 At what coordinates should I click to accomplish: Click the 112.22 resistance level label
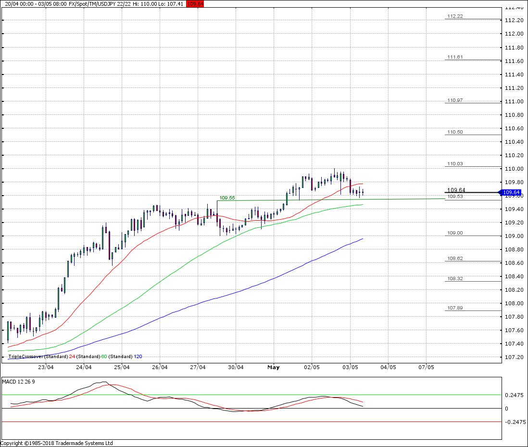[x=455, y=16]
